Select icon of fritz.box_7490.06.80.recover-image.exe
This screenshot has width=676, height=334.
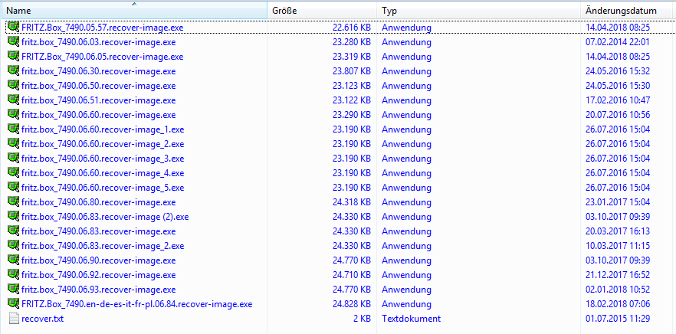coord(14,201)
